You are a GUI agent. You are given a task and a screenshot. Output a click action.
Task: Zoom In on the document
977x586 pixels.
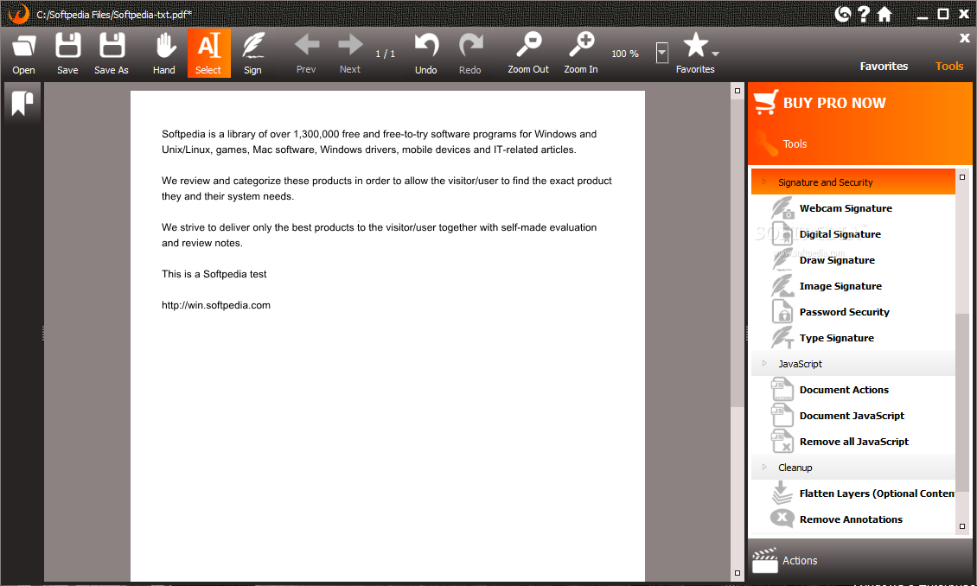click(581, 53)
